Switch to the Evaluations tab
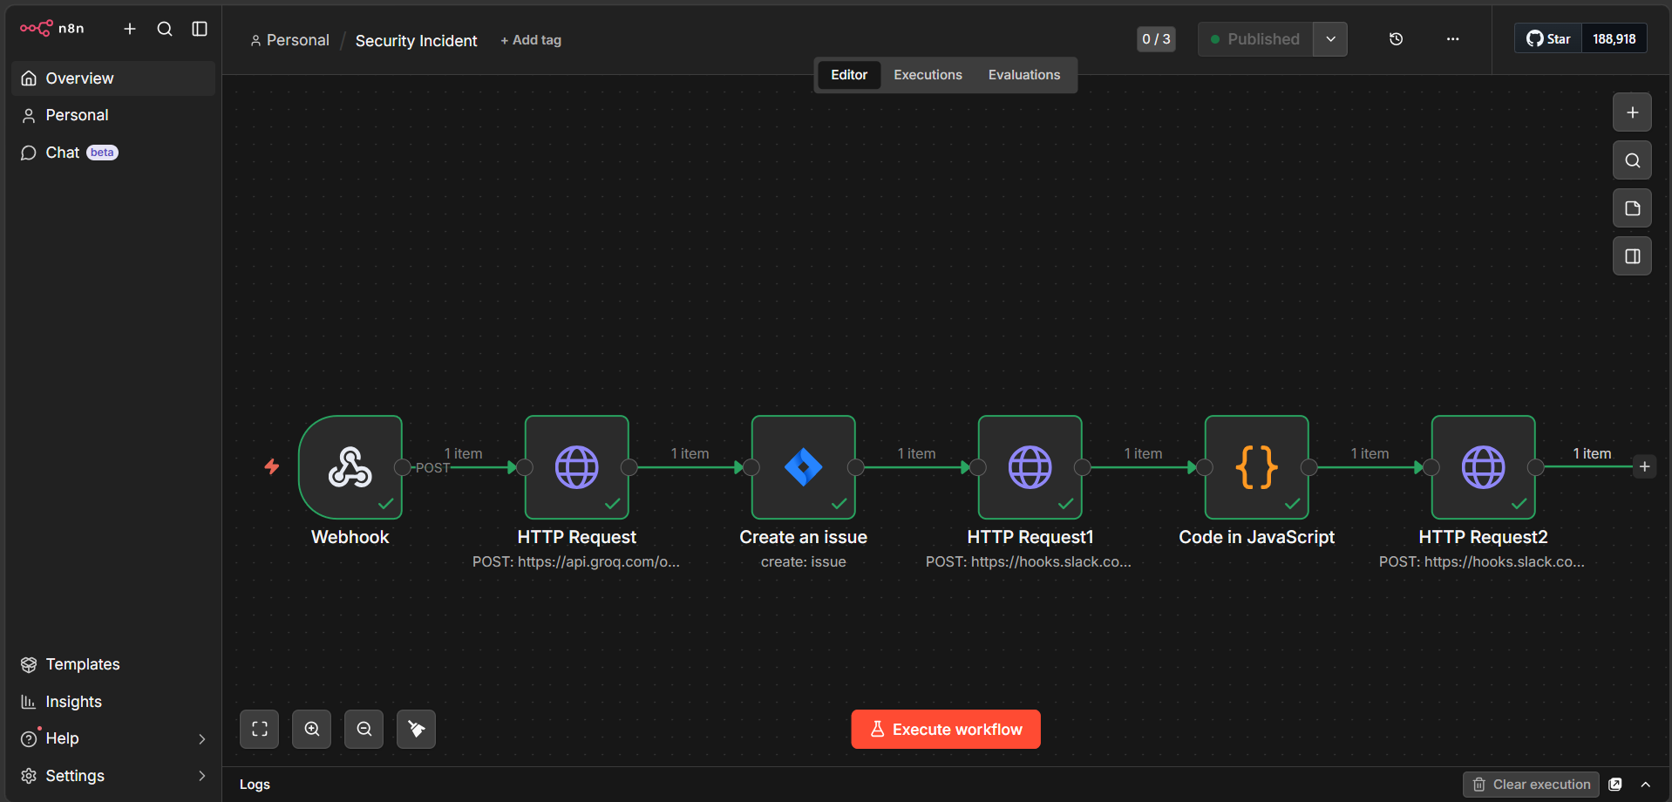The height and width of the screenshot is (802, 1672). coord(1024,75)
